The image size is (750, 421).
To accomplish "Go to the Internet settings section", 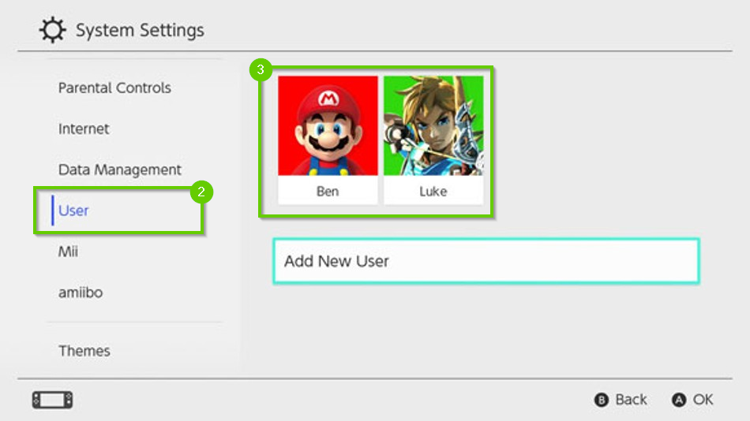I will point(84,129).
